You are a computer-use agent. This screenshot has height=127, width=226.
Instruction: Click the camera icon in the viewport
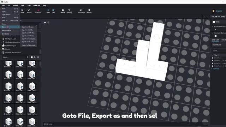(45, 23)
